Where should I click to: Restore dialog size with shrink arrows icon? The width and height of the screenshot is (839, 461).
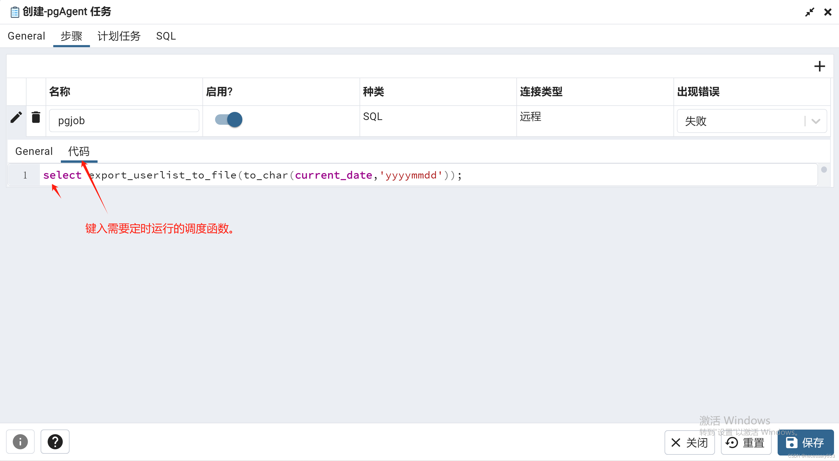click(x=810, y=12)
